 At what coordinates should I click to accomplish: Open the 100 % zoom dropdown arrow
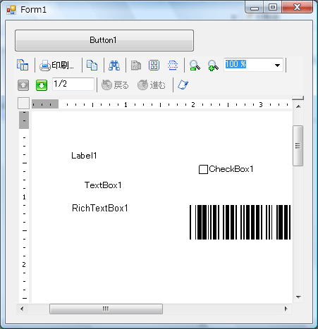[x=277, y=65]
